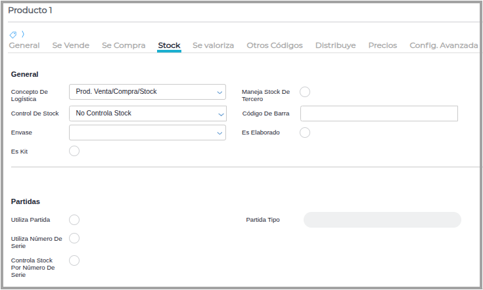Viewport: 483px width, 290px height.
Task: Enable the Es Elaborado option
Action: pyautogui.click(x=305, y=133)
